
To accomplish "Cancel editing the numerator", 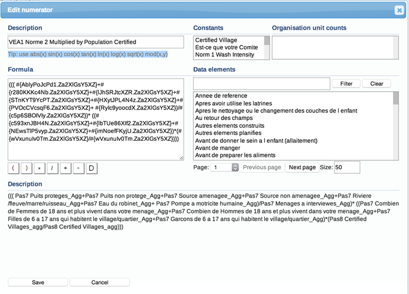I will click(99, 282).
